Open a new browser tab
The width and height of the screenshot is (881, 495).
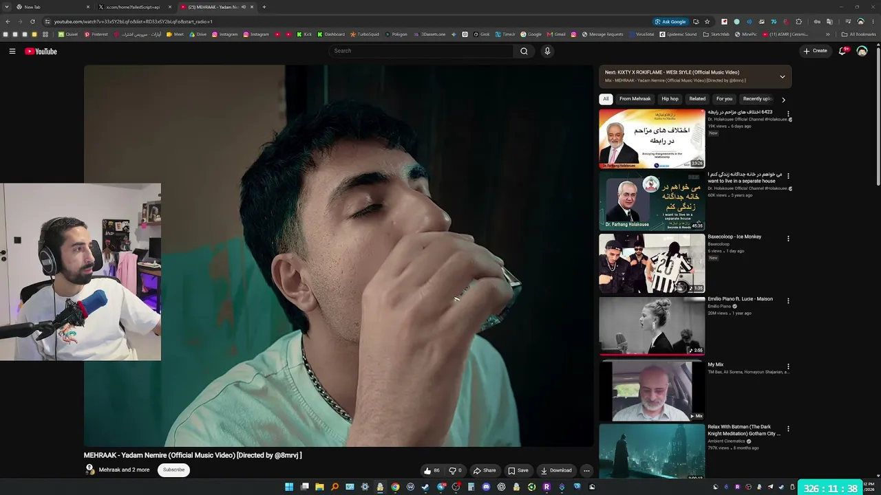pyautogui.click(x=264, y=7)
